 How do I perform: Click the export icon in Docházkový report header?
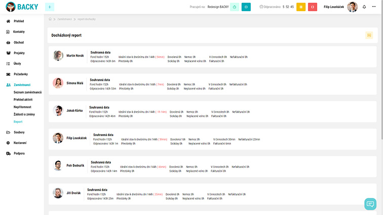coord(369,35)
